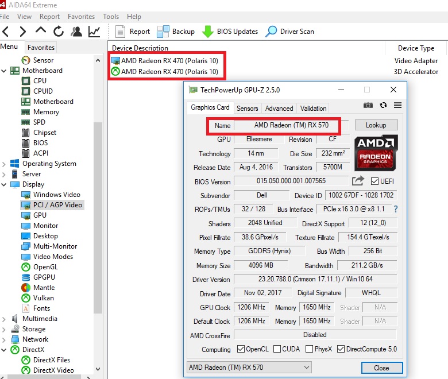Click the Backup toolbar button
The width and height of the screenshot is (448, 379).
pyautogui.click(x=176, y=32)
